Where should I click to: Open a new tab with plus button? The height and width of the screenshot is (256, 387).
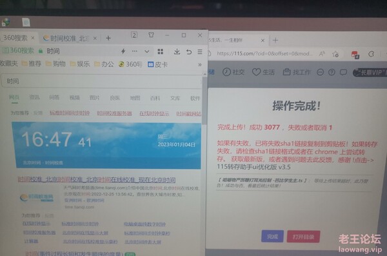tap(108, 38)
